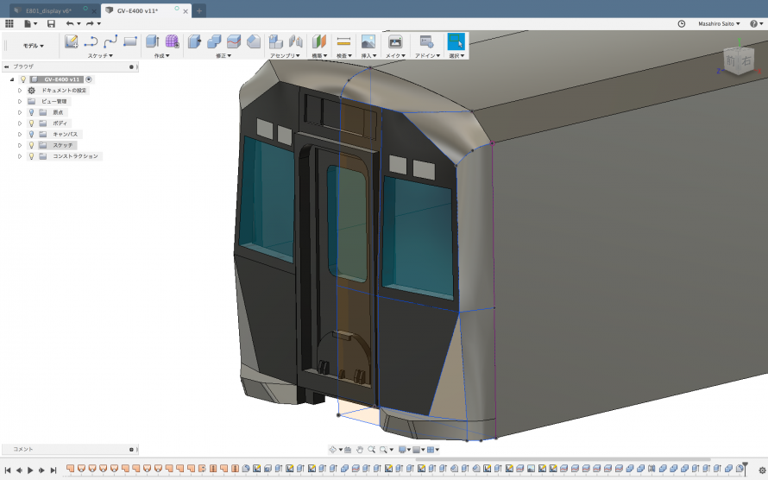768x480 pixels.
Task: Open the 作成 toolbar dropdown
Action: point(161,56)
